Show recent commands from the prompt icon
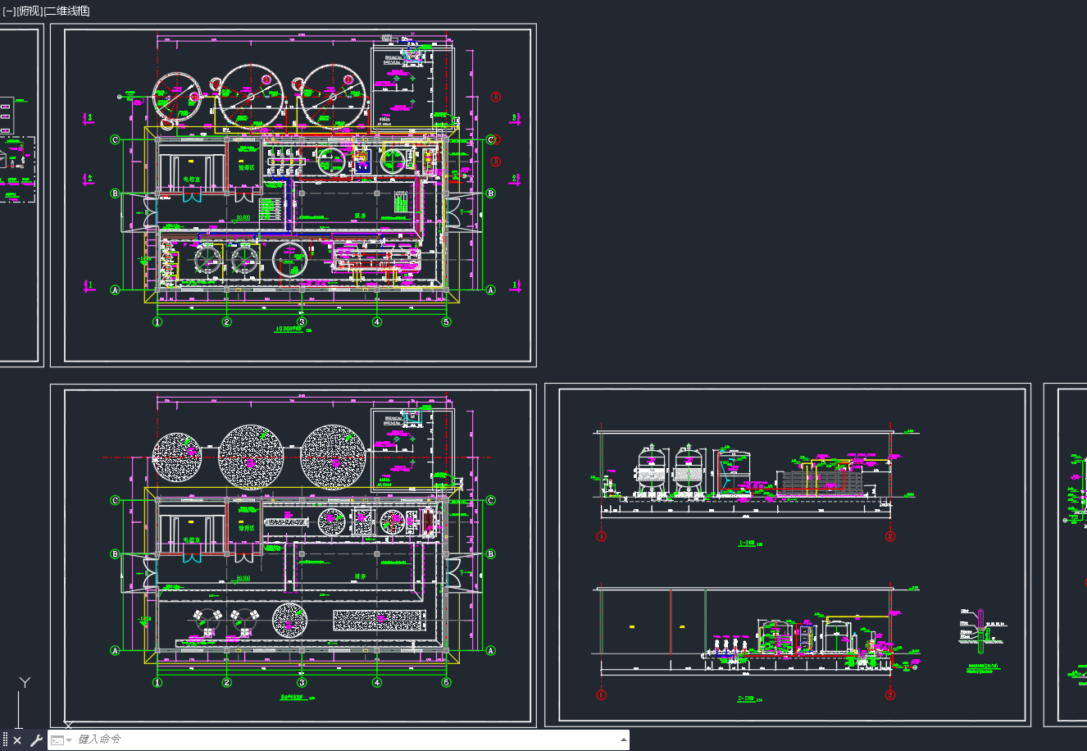Image resolution: width=1087 pixels, height=751 pixels. coord(61,740)
